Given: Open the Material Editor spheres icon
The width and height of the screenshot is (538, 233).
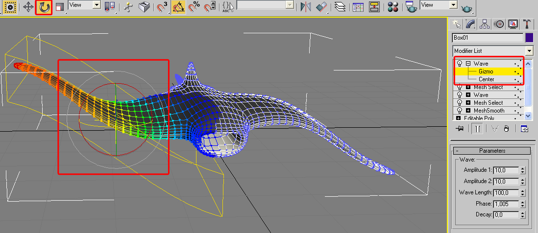Looking at the screenshot, I should click(x=393, y=7).
